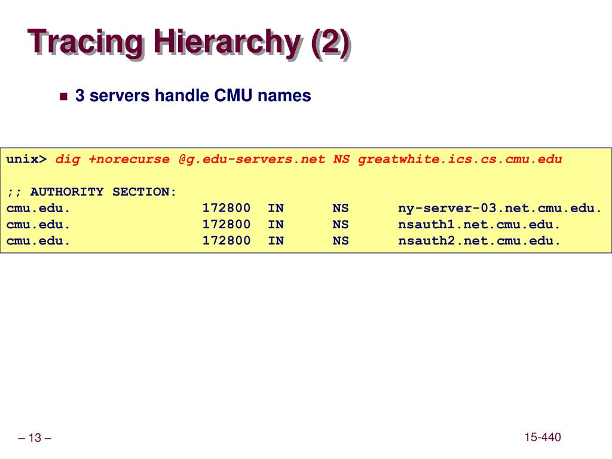This screenshot has width=612, height=459.
Task: Click the '+norecurse' option text
Action: pos(129,159)
